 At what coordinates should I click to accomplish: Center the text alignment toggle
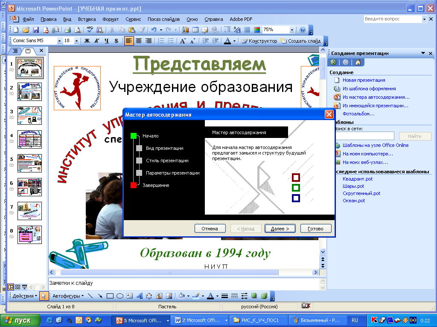coord(139,41)
